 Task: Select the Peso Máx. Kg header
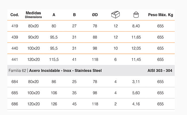(x=161, y=15)
